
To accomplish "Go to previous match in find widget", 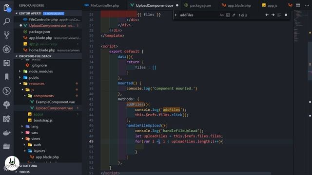I will pos(267,15).
